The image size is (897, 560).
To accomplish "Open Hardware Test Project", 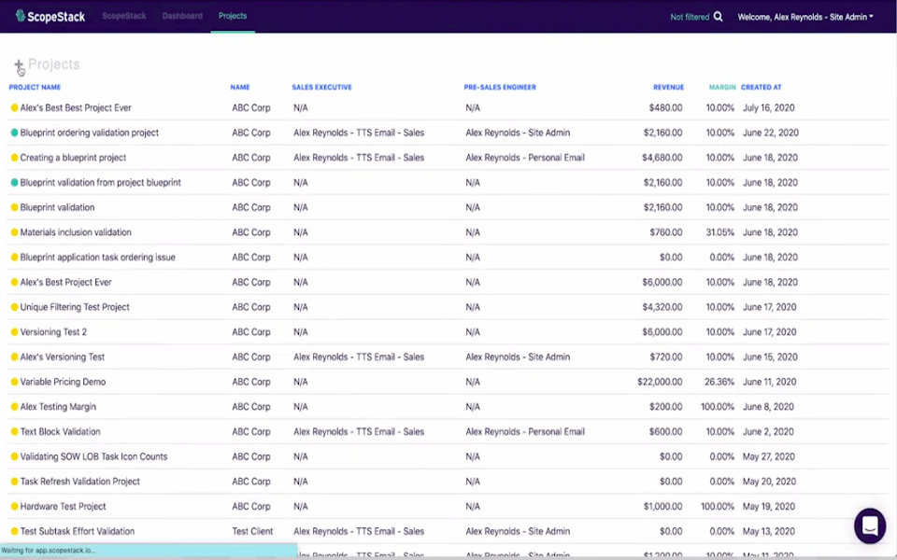I will coord(63,506).
